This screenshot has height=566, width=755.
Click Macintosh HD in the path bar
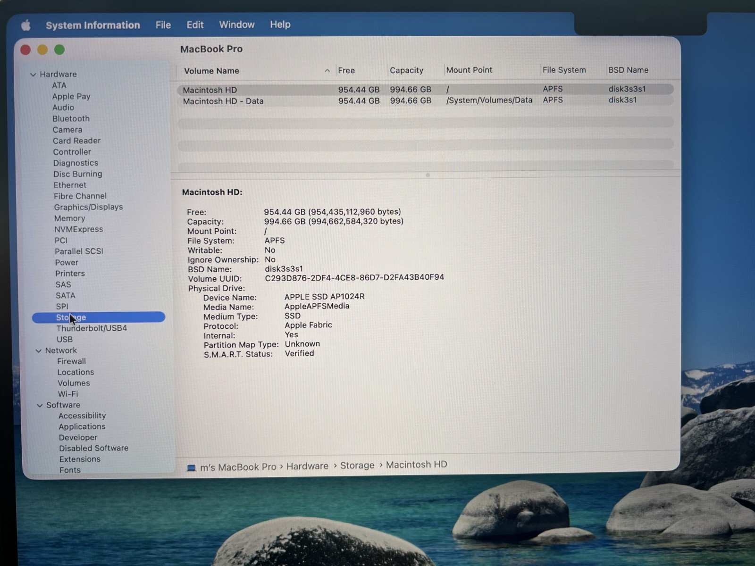click(417, 465)
